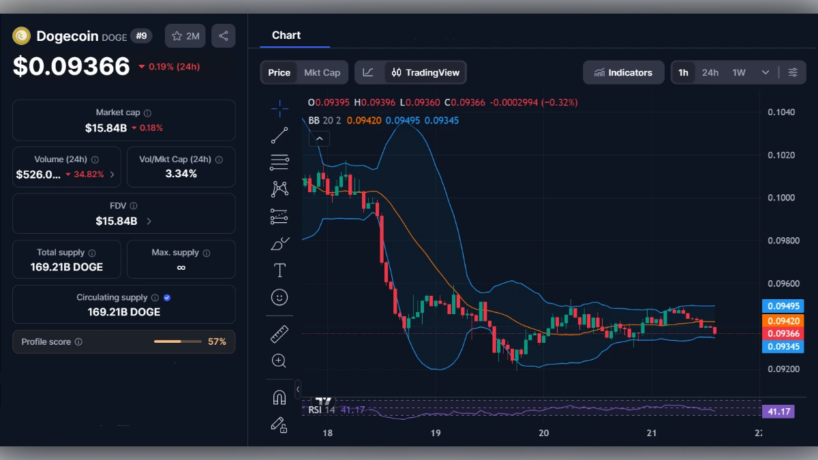
Task: Select the text annotation tool
Action: pyautogui.click(x=279, y=270)
